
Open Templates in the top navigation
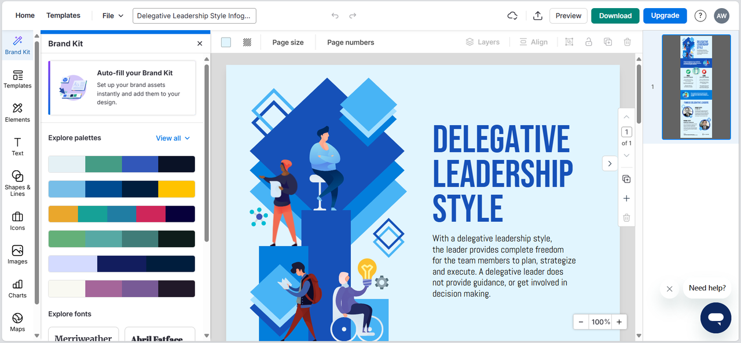[63, 16]
